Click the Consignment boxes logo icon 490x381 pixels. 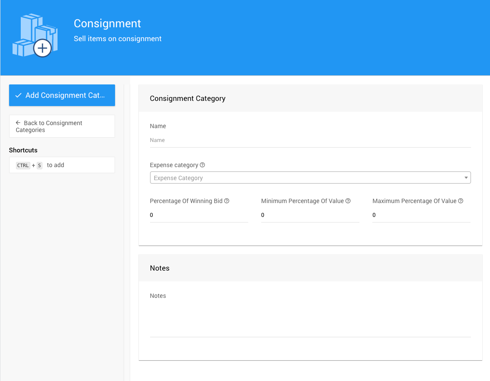35,36
